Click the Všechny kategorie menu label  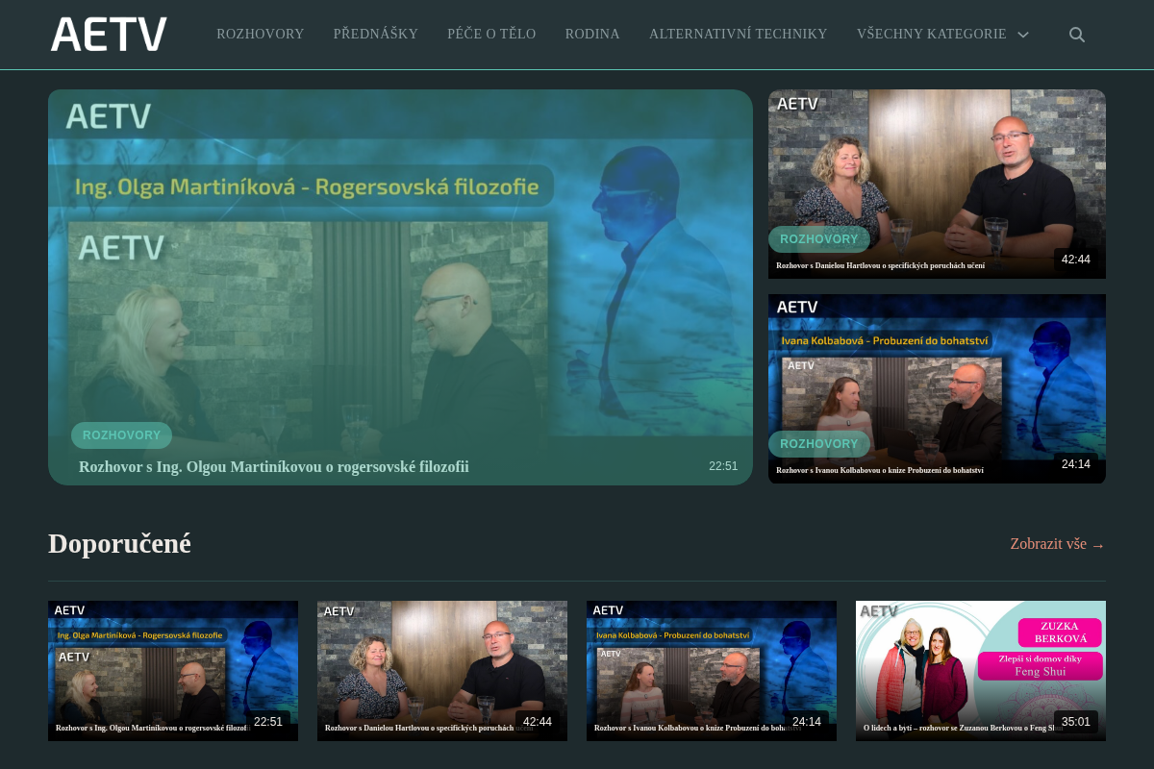932,34
